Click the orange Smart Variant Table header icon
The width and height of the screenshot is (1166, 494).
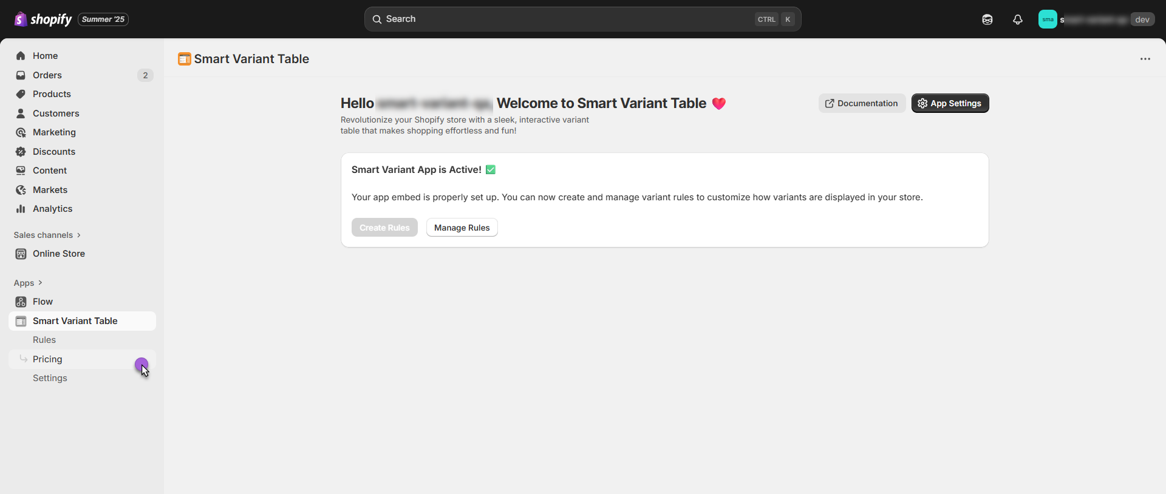[184, 59]
